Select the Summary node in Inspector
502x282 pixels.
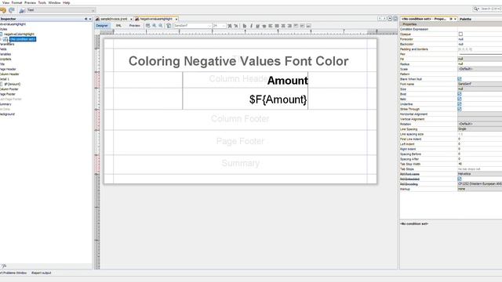coord(5,104)
